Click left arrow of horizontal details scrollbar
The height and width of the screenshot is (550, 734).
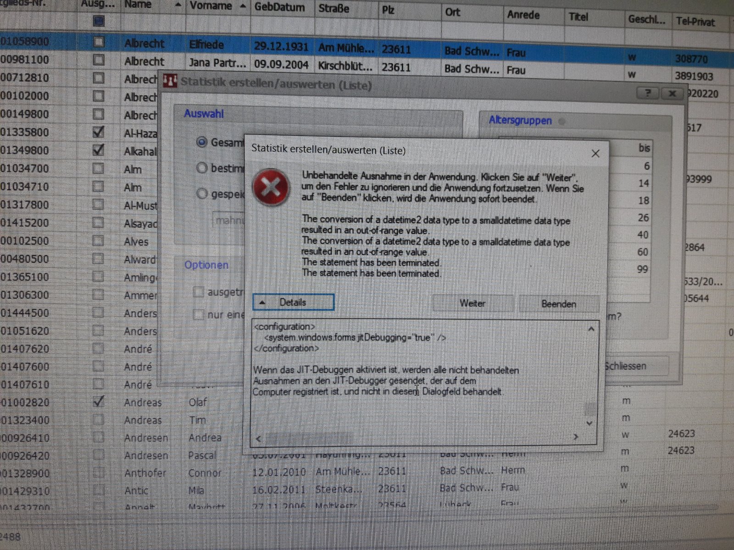pos(259,439)
